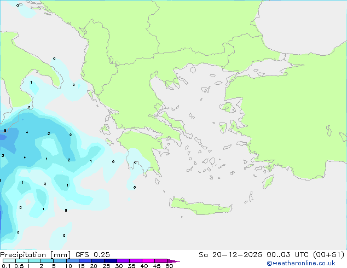This screenshot has width=347, height=268.
Task: Pick the 10–15 mm legend color box
Action: coord(72,261)
